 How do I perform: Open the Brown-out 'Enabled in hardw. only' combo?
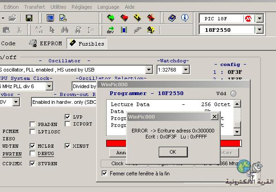coord(64,102)
